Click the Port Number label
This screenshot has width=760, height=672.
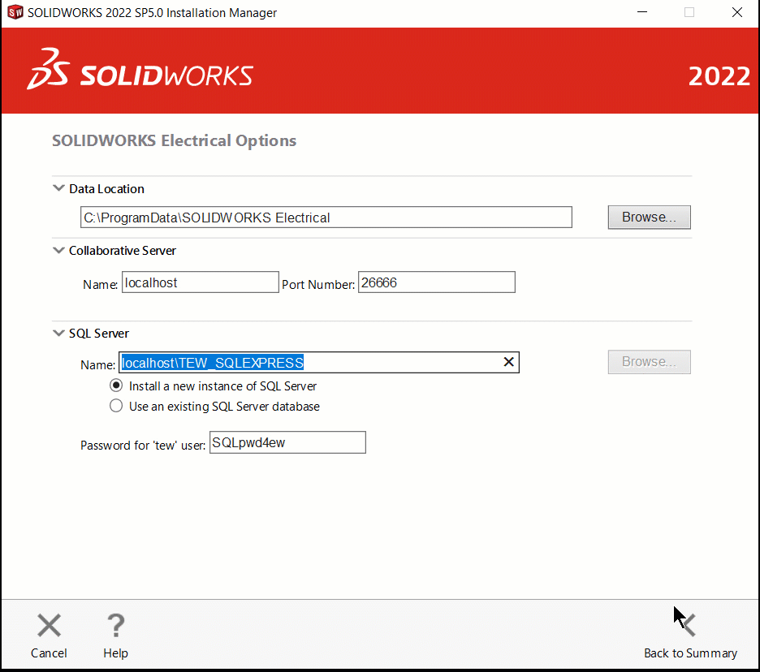pyautogui.click(x=318, y=284)
